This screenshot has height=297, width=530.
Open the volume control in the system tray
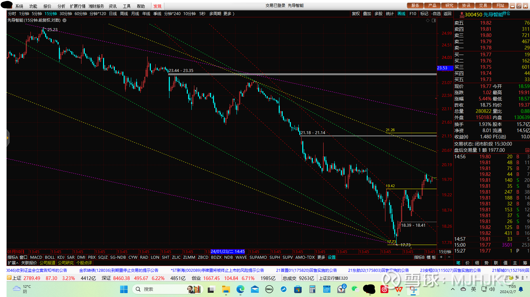(492, 289)
